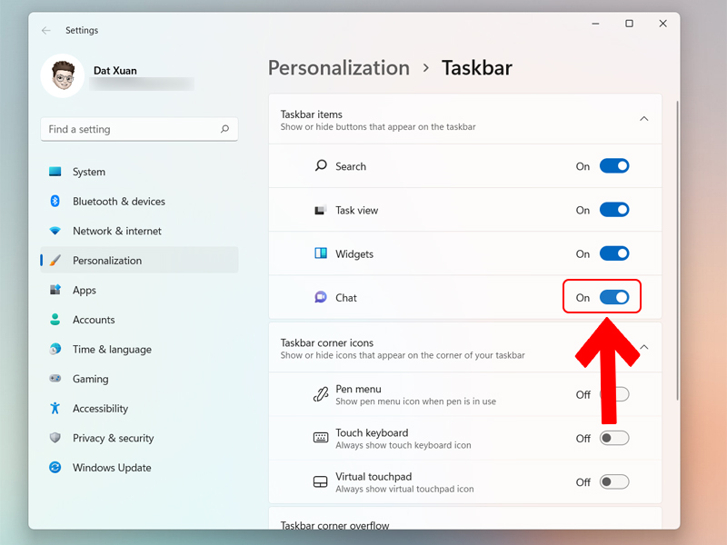Image resolution: width=727 pixels, height=545 pixels.
Task: Click the Taskbar breadcrumb title
Action: (476, 68)
